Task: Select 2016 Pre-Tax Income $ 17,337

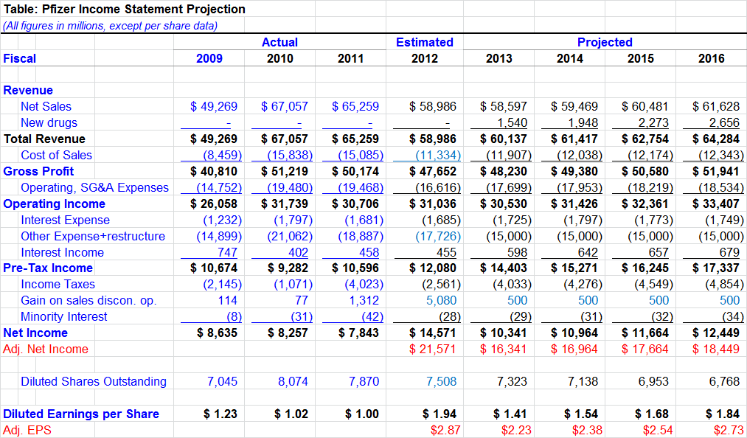Action: (x=715, y=268)
